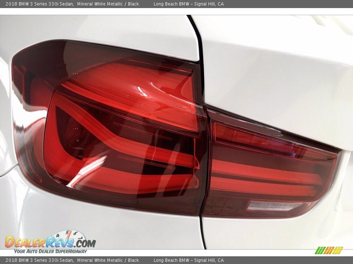Click the top title '2018 BMW 3 Series 330i Sedan'
The image size is (353, 264).
(39, 4)
